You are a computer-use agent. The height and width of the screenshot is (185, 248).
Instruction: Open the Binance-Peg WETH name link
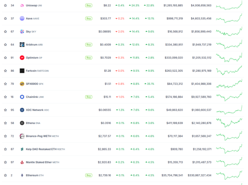[42, 136]
